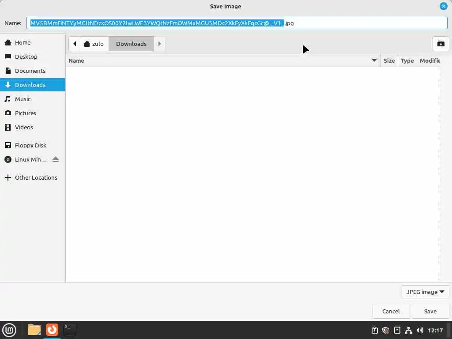Click the update manager tray icon
The width and height of the screenshot is (452, 339).
(397, 330)
